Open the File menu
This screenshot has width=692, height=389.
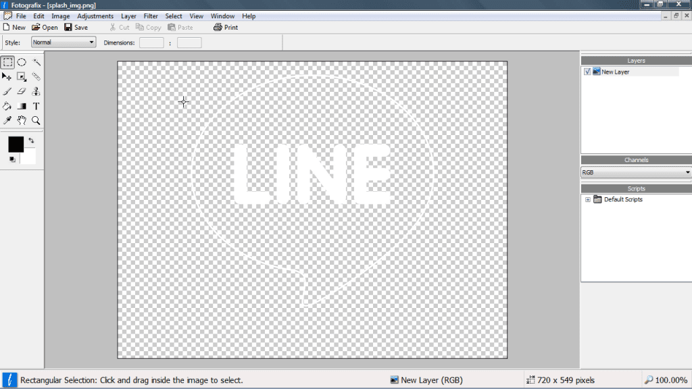click(21, 16)
